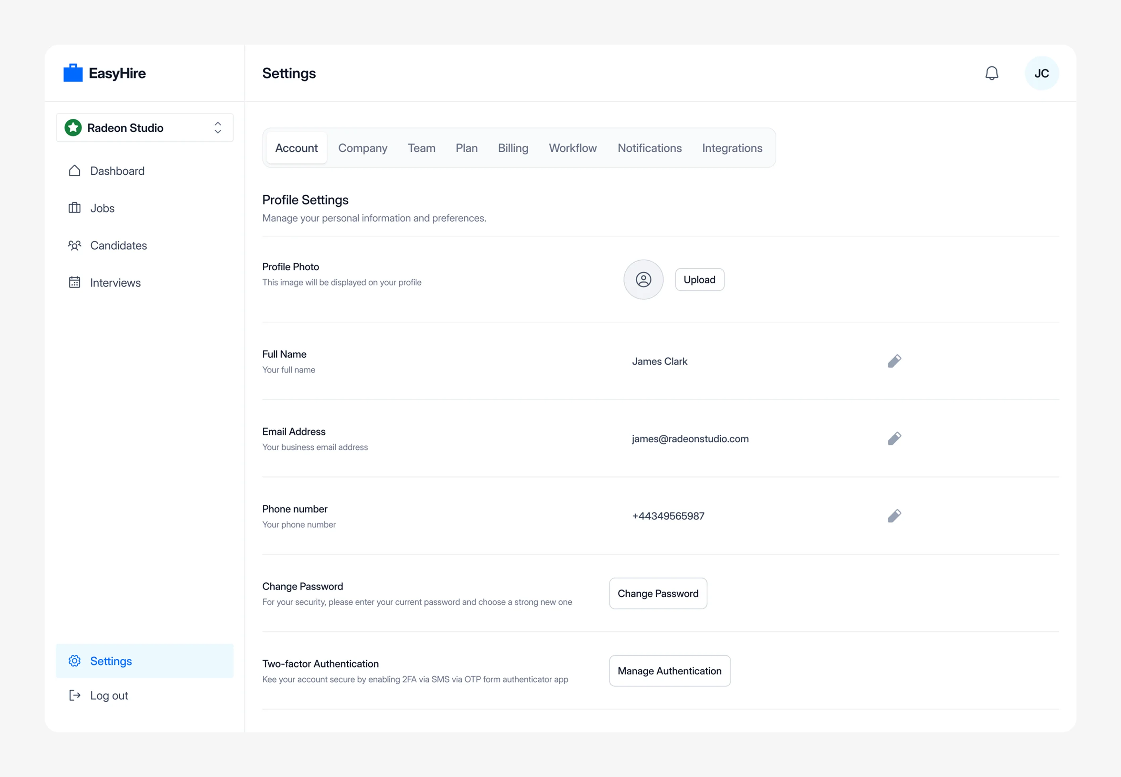Image resolution: width=1121 pixels, height=777 pixels.
Task: Click the Profile Settings heading
Action: pos(305,200)
